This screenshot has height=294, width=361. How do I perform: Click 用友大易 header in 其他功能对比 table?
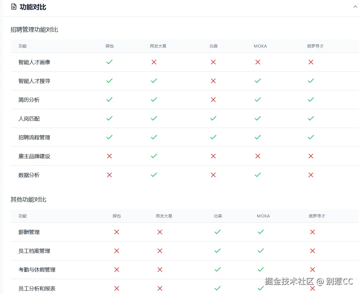pyautogui.click(x=164, y=216)
